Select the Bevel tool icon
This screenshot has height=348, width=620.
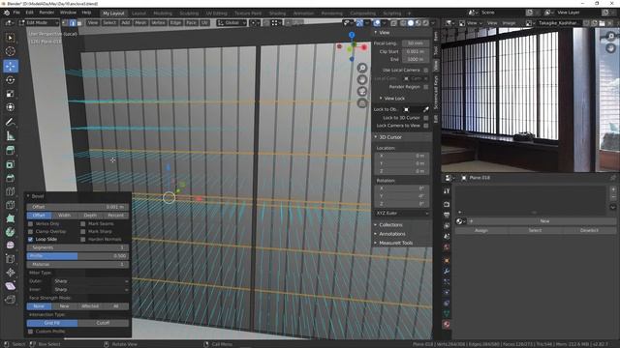point(11,178)
